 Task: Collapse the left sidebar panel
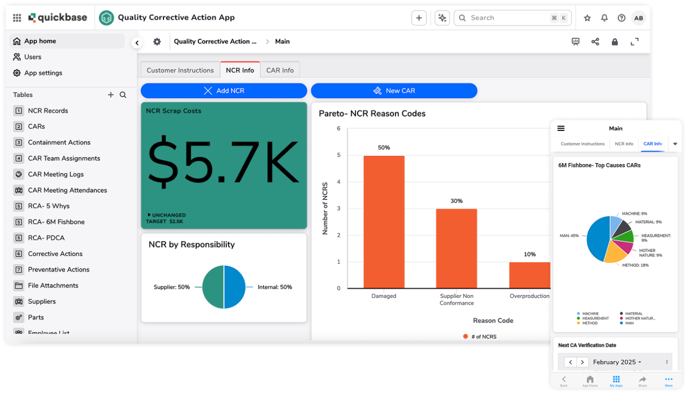pyautogui.click(x=137, y=43)
